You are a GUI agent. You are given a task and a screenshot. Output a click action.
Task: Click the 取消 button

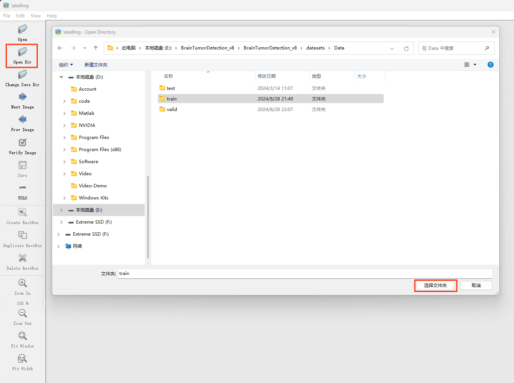[x=476, y=286]
